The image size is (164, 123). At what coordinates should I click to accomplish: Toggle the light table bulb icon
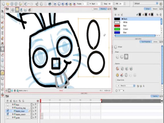[17, 10]
